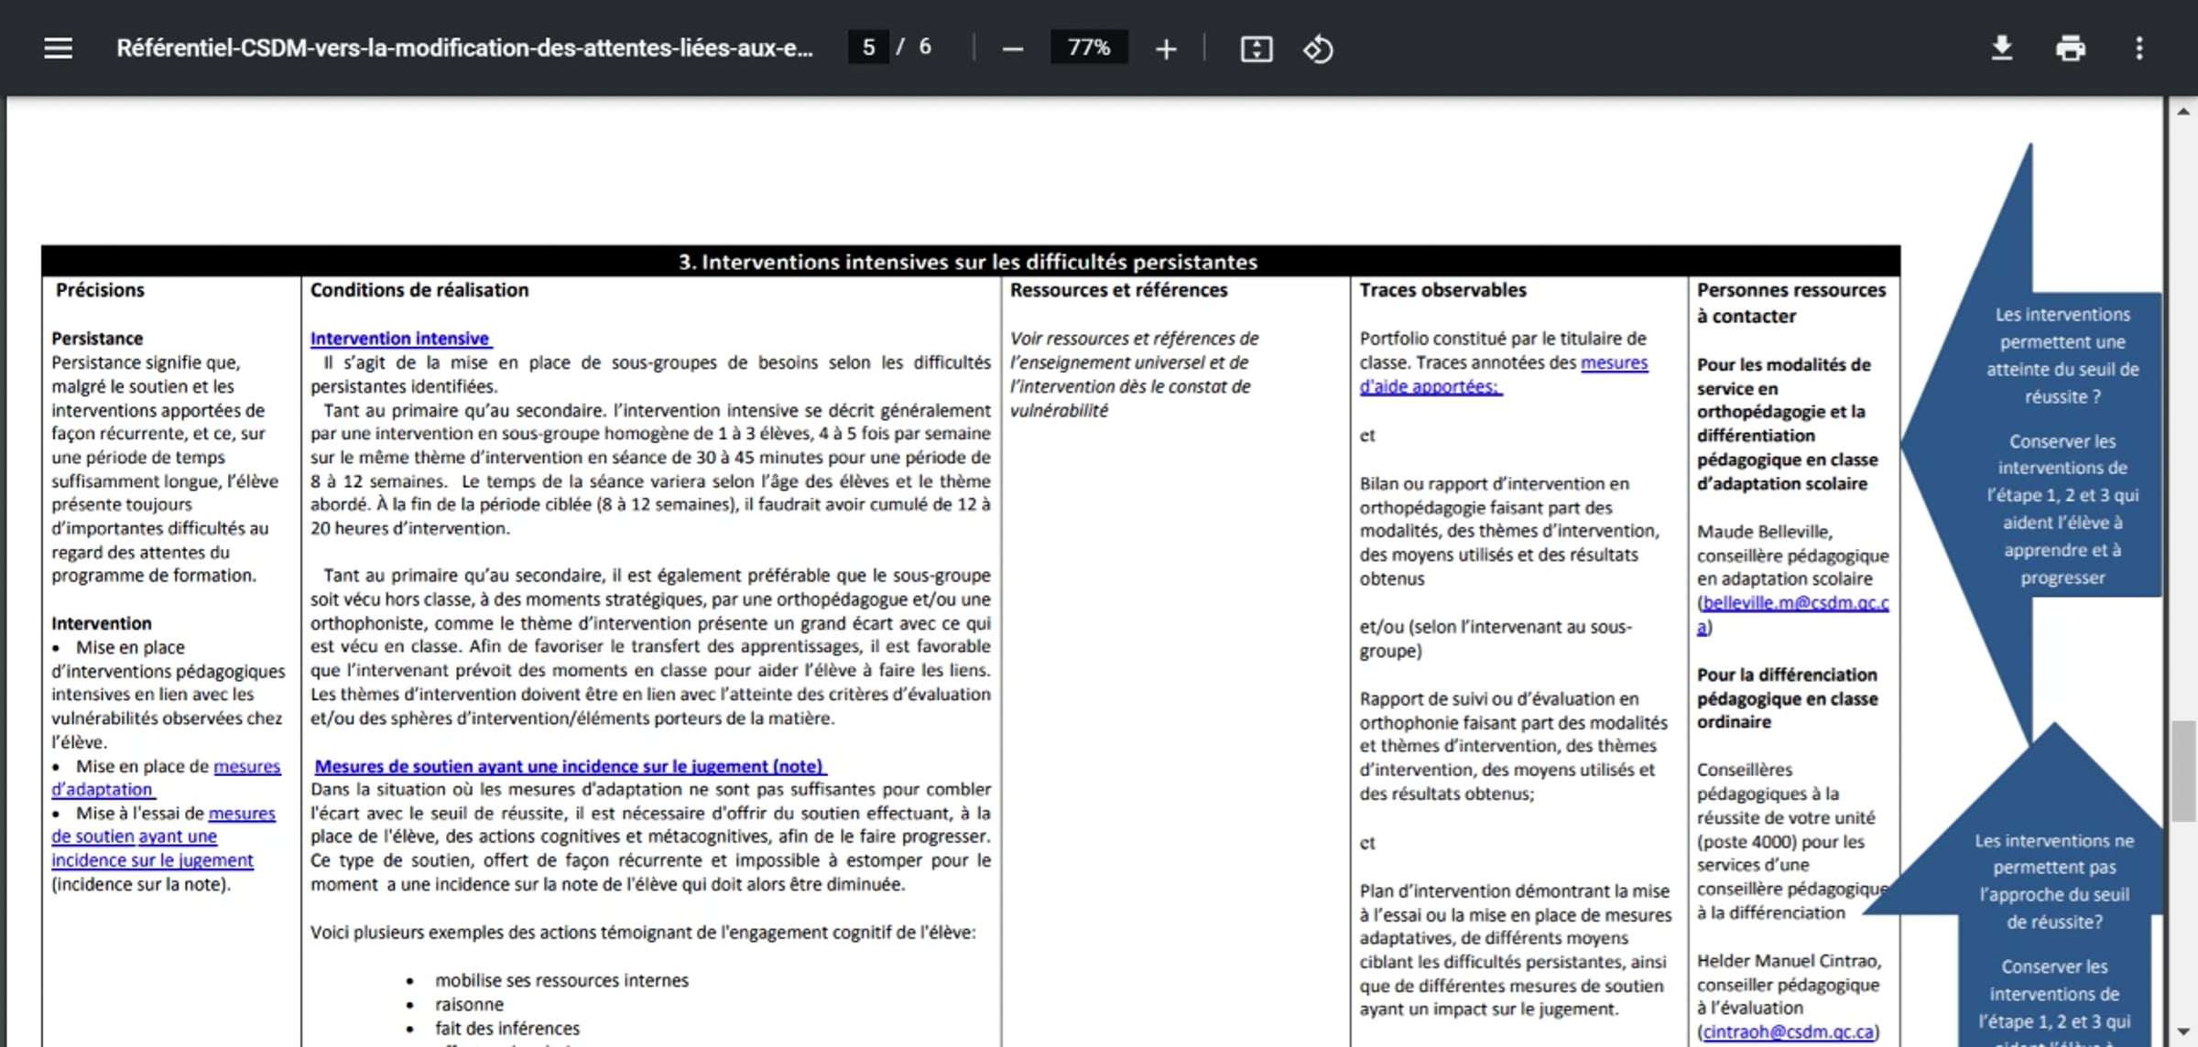Viewport: 2198px width, 1047px height.
Task: Zoom in with the plus button
Action: coord(1165,49)
